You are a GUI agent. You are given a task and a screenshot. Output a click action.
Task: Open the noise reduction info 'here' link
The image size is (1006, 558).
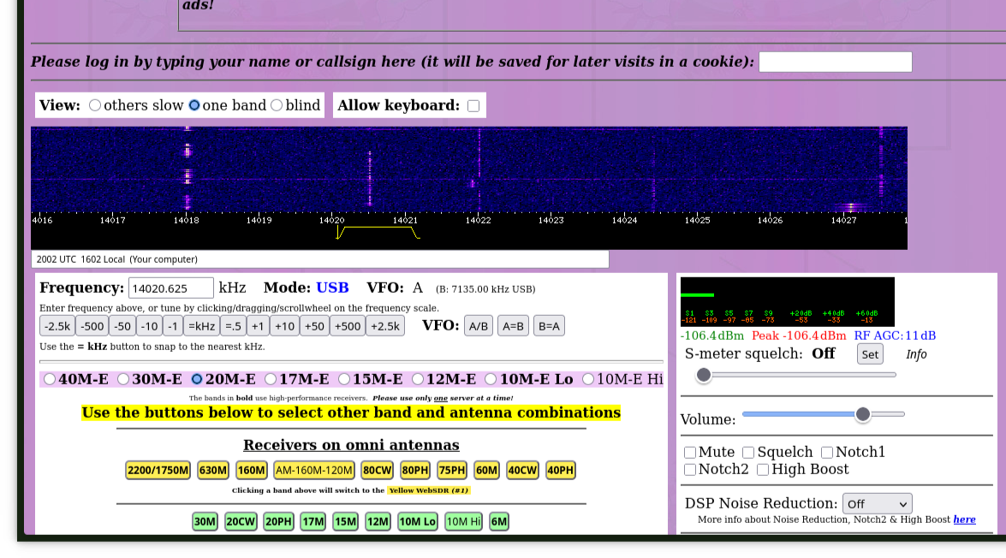(964, 519)
